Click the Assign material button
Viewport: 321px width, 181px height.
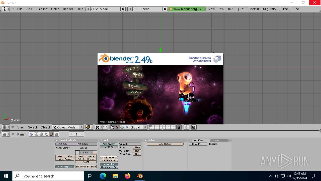click(x=86, y=162)
